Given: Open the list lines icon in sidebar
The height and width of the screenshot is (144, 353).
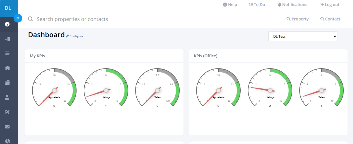Looking at the screenshot, I should tap(8, 53).
